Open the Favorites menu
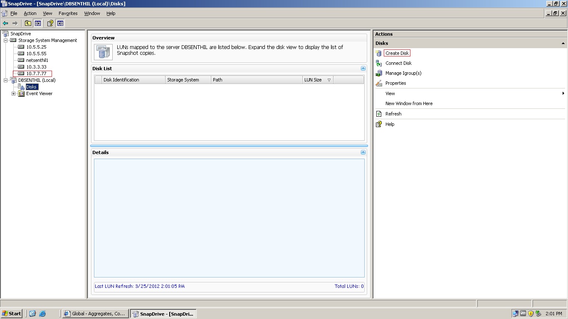 point(68,13)
